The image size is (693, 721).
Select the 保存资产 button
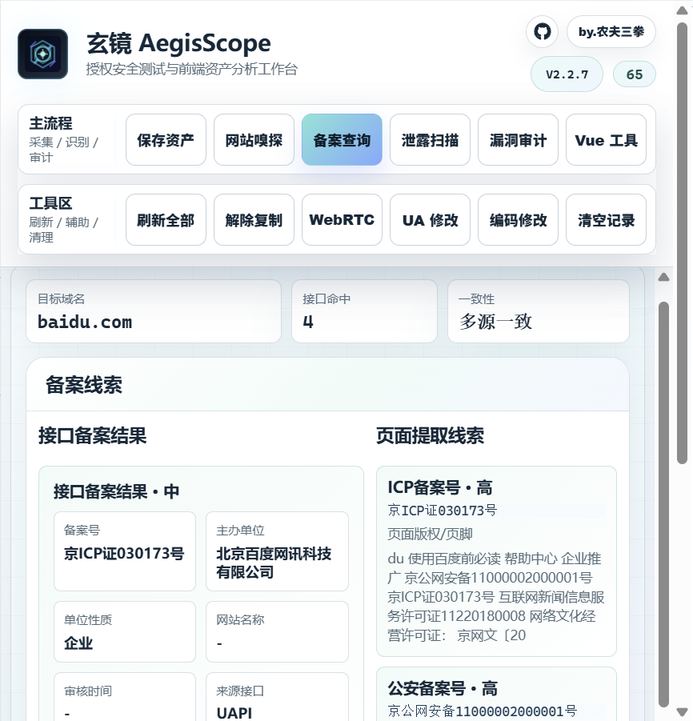pyautogui.click(x=166, y=140)
